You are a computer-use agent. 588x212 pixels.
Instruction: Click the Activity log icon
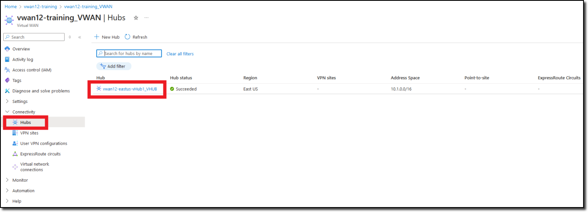pyautogui.click(x=7, y=59)
